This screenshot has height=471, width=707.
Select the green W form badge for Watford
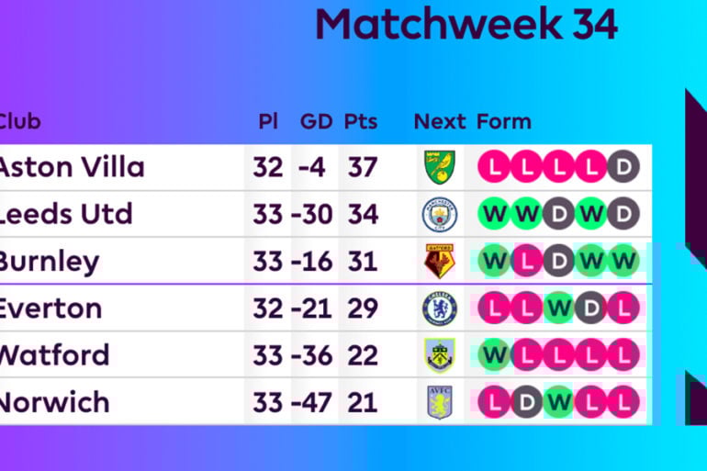(494, 355)
